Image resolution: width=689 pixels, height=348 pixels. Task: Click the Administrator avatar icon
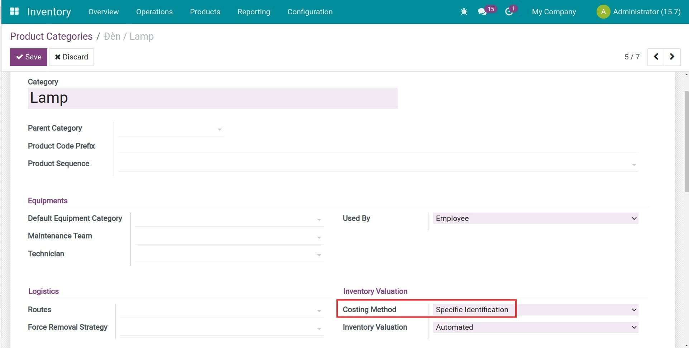tap(603, 11)
